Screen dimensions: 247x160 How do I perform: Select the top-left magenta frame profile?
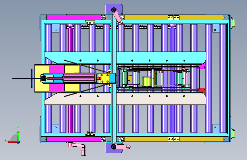click(x=74, y=17)
